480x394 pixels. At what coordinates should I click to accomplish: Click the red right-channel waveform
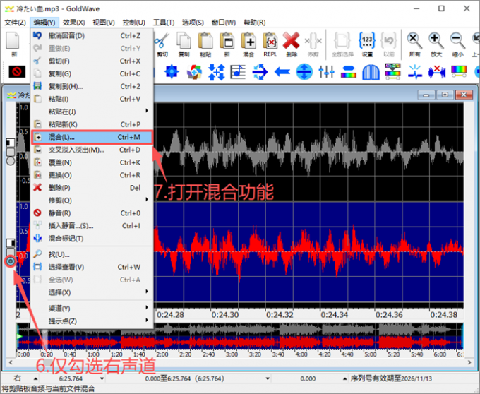tap(309, 251)
